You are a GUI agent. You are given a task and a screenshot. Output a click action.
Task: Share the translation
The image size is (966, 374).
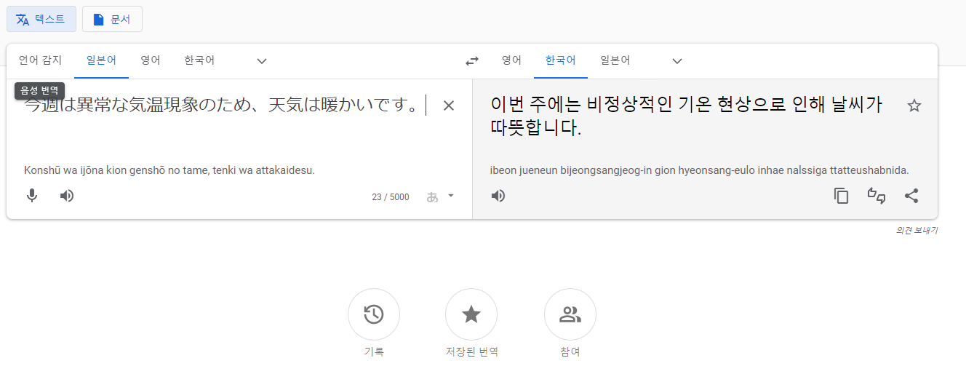(911, 196)
